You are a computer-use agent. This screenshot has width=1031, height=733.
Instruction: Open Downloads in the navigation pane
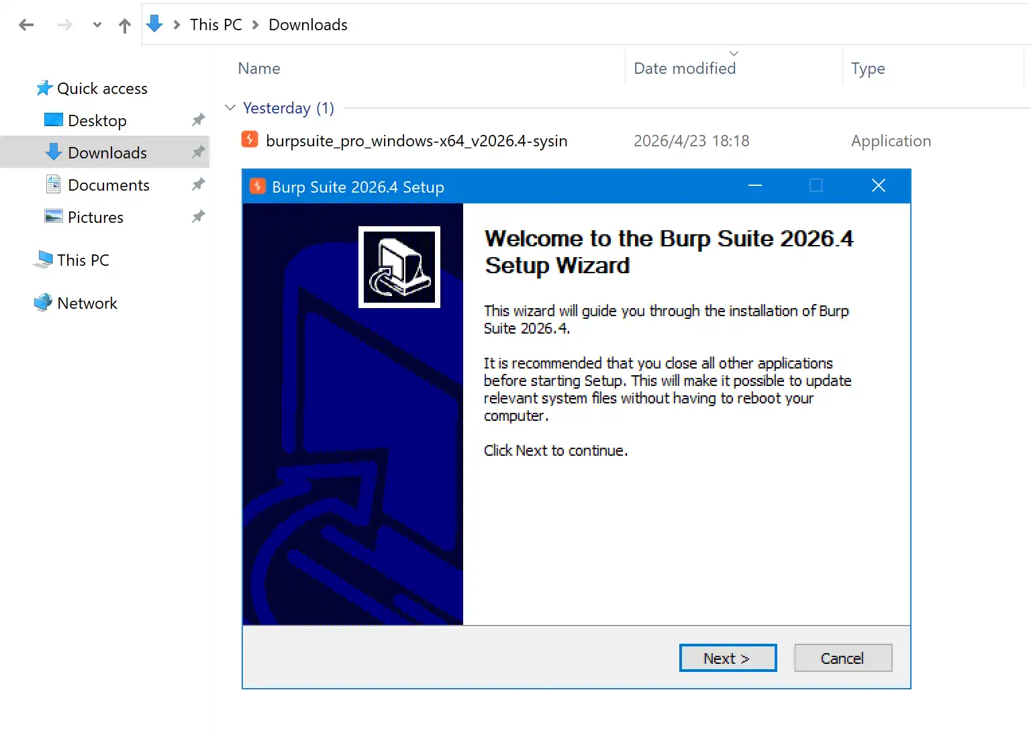[107, 153]
